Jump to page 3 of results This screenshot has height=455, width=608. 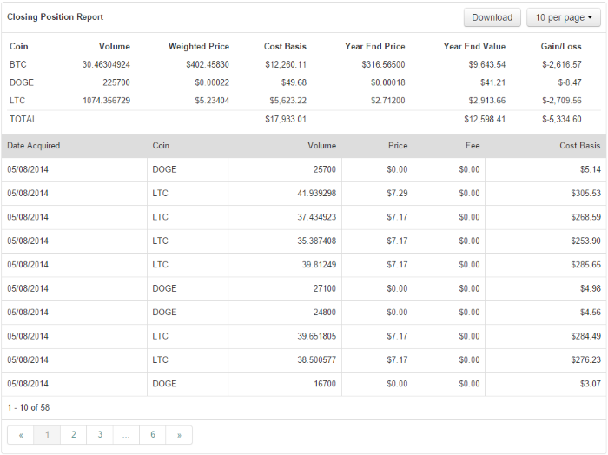tap(100, 435)
